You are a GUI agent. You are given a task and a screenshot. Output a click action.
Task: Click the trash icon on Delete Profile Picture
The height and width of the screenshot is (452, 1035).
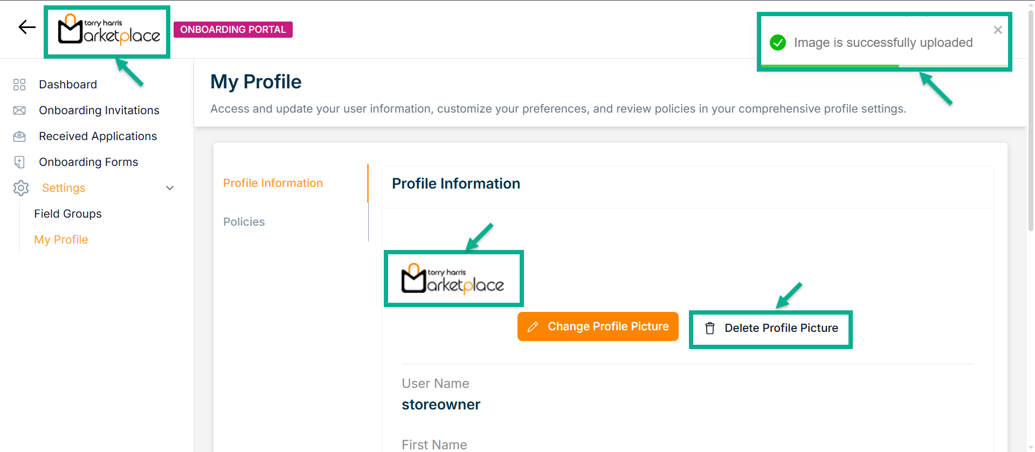710,328
